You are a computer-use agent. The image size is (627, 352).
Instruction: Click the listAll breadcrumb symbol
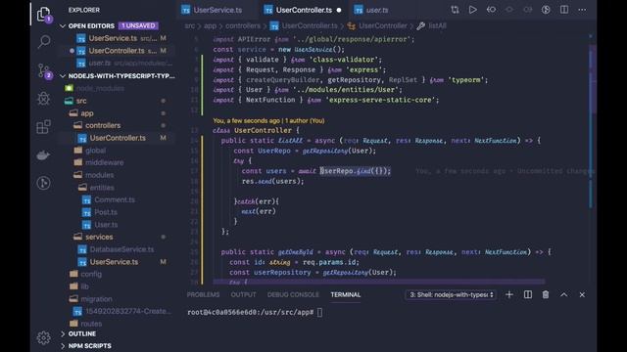pyautogui.click(x=437, y=25)
